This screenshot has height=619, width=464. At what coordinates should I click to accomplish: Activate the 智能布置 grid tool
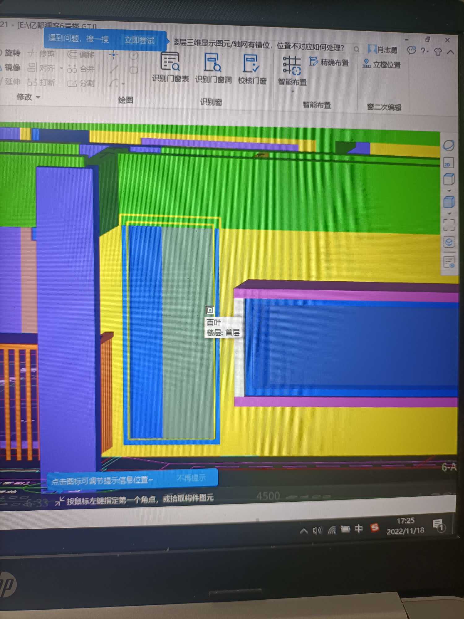point(292,71)
